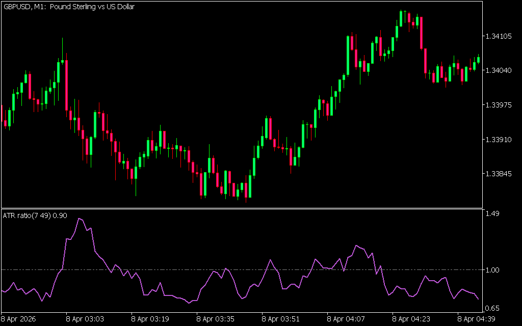Click the 0.65 indicator scale label
The image size is (522, 326).
[491, 308]
